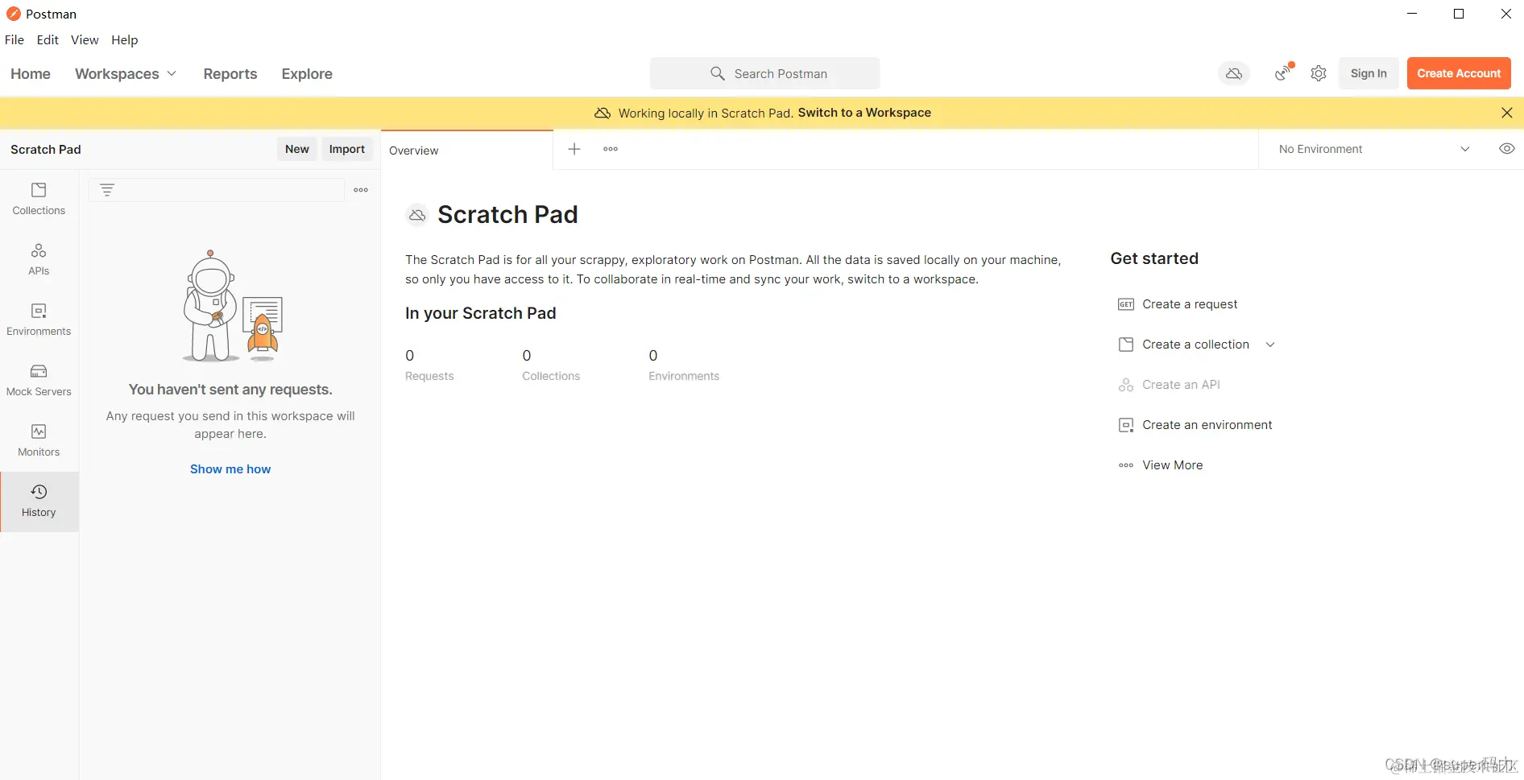Click the Create Account button
The height and width of the screenshot is (780, 1524).
point(1459,73)
